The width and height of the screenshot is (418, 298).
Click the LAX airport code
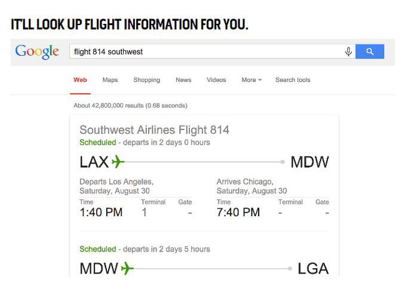[x=94, y=162]
